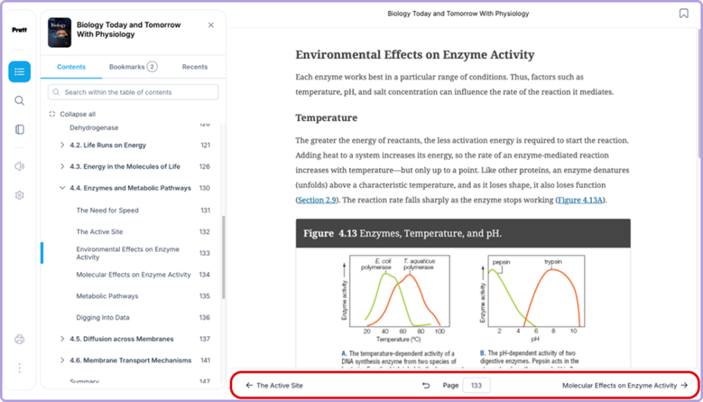Go to next section Molecular Effects on Enzyme Activity
703x402 pixels.
625,386
